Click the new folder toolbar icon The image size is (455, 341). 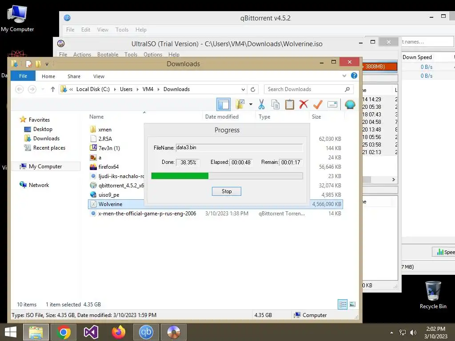tap(240, 104)
